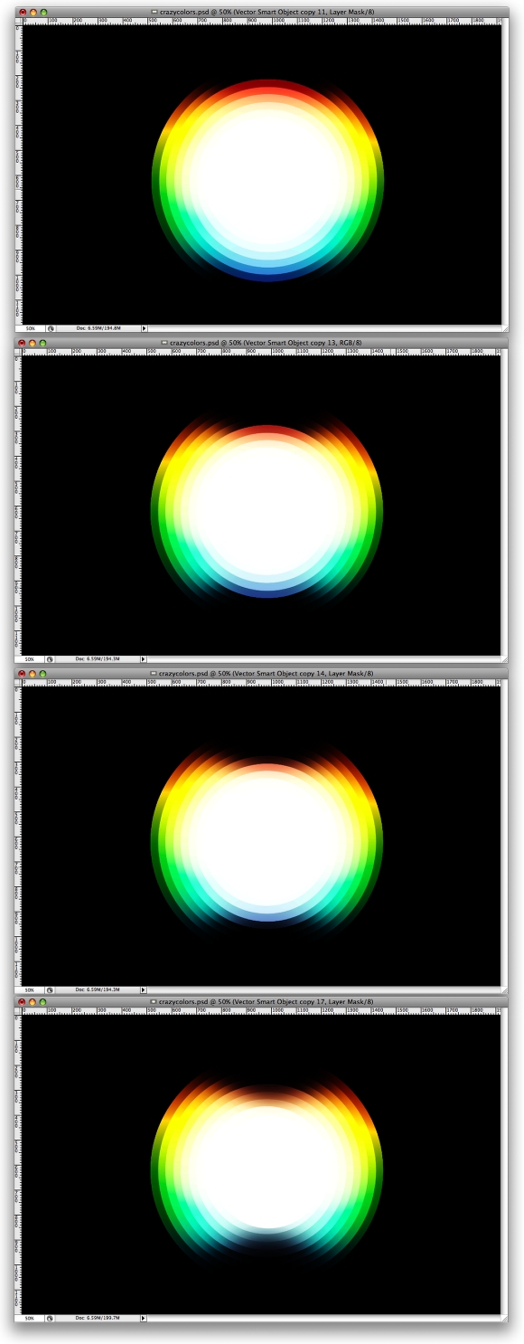524x1344 pixels.
Task: Click the ruler origin corner box in copy 14 window
Action: tap(18, 682)
